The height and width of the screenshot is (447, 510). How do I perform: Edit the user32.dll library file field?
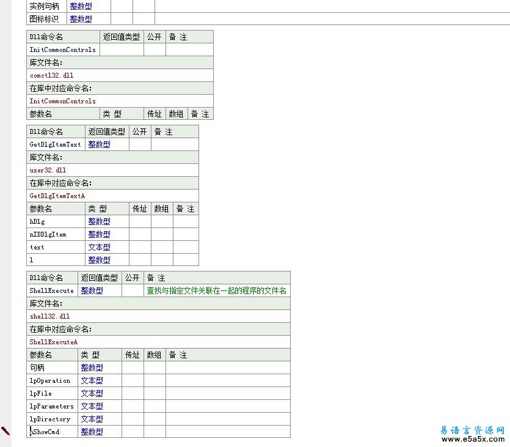tap(48, 170)
